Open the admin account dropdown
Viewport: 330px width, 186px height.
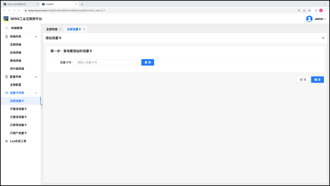pyautogui.click(x=320, y=19)
